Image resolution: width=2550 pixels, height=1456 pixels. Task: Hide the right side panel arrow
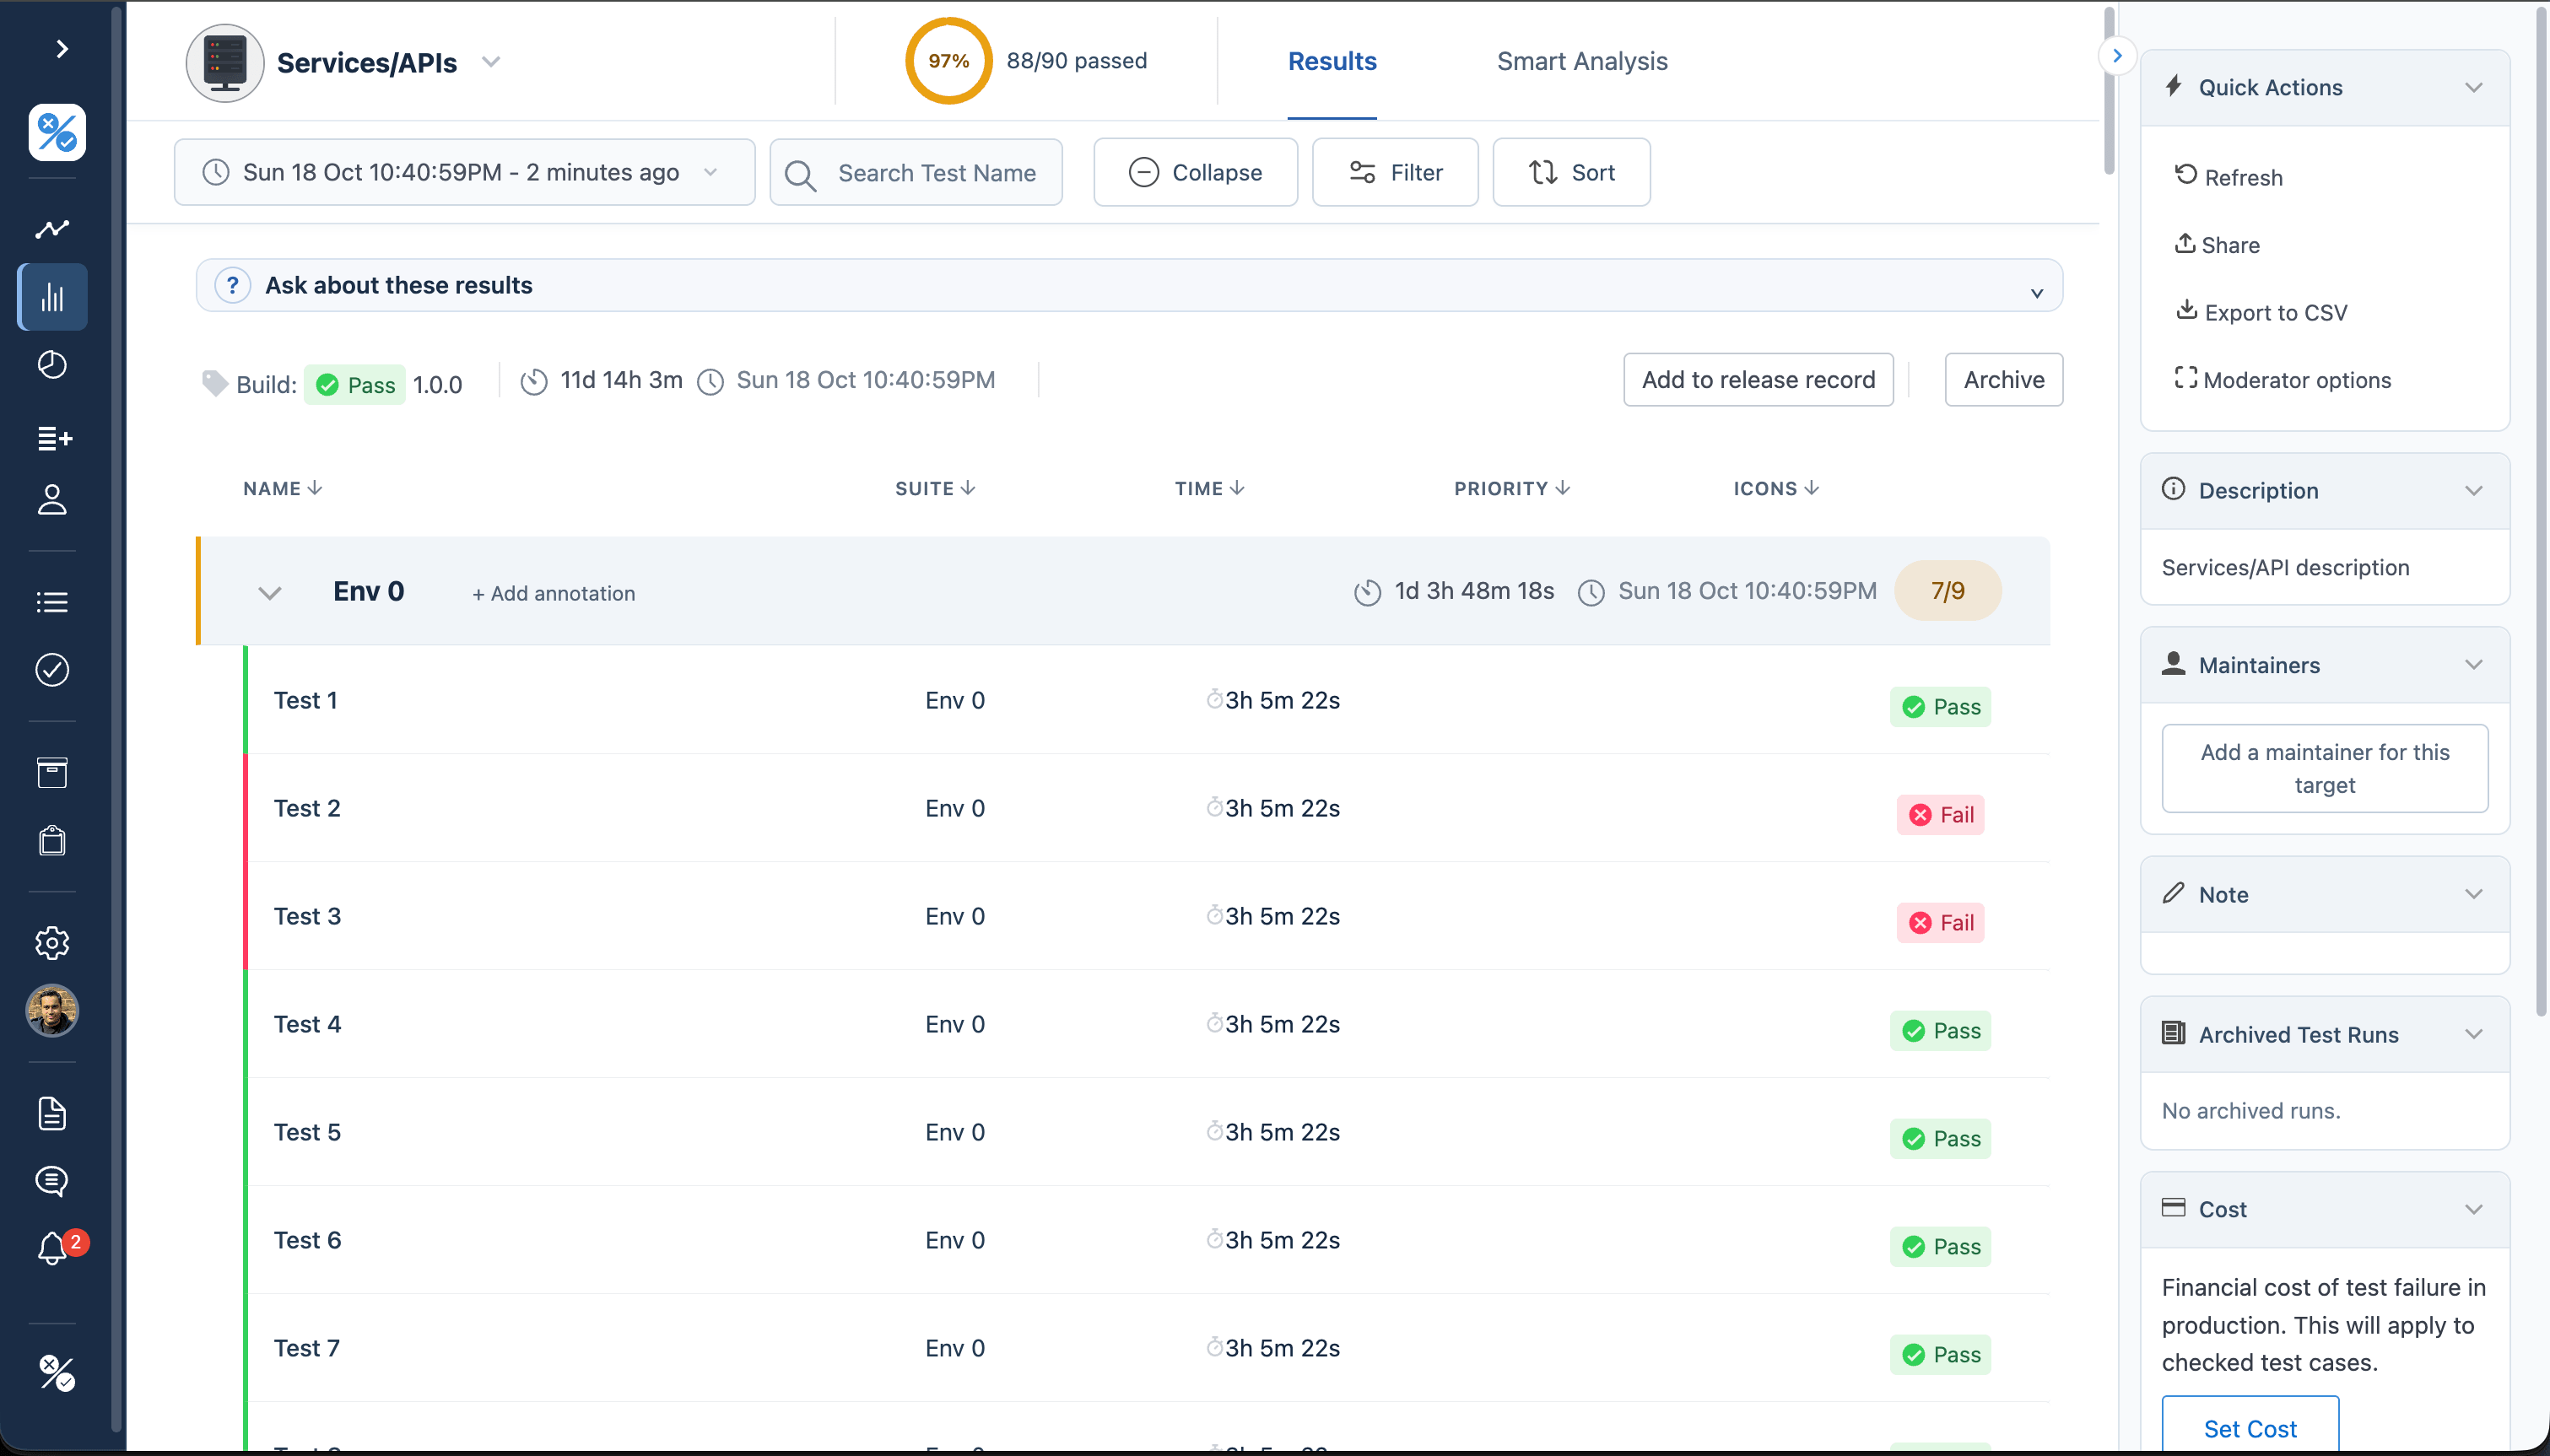[x=2117, y=55]
